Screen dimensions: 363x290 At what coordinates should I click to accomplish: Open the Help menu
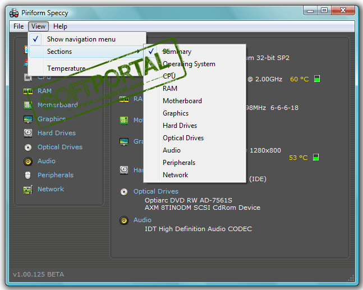(60, 26)
